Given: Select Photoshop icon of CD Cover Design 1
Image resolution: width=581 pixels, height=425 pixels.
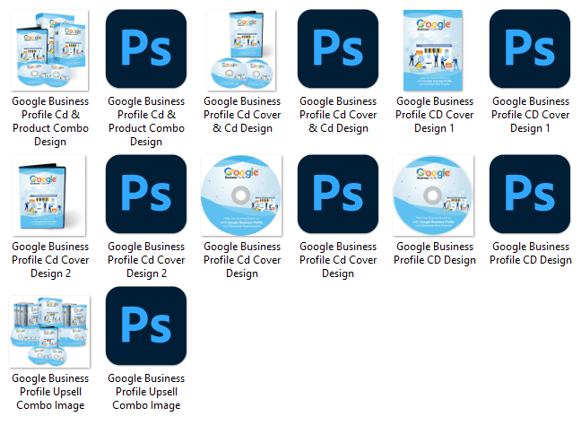Looking at the screenshot, I should coord(530,49).
